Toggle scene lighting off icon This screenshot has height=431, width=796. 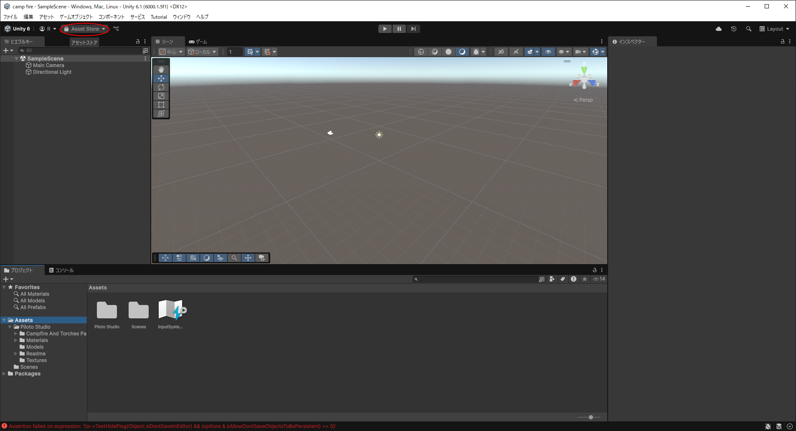click(516, 52)
